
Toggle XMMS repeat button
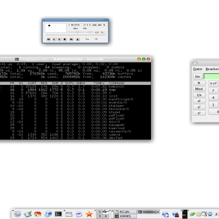96,39
